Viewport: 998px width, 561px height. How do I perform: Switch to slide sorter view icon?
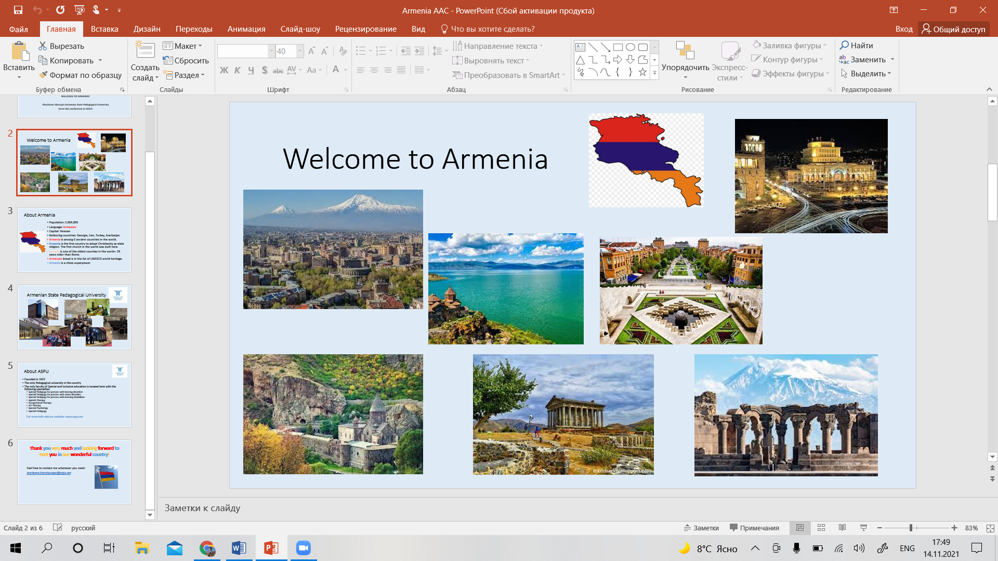coord(821,528)
